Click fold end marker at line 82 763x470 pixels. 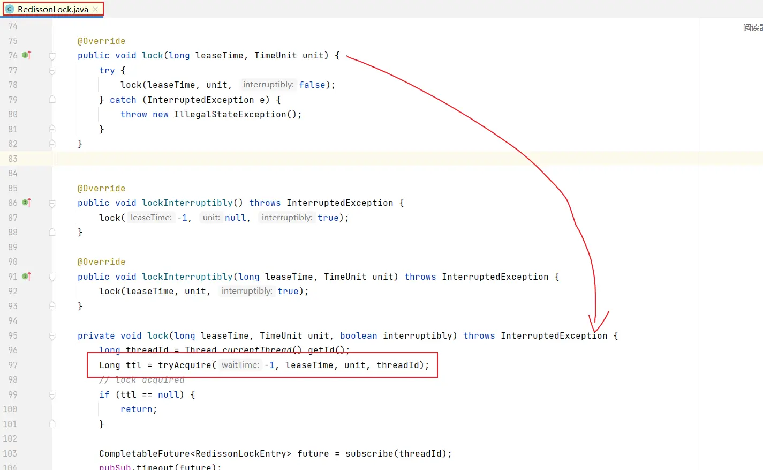point(52,144)
